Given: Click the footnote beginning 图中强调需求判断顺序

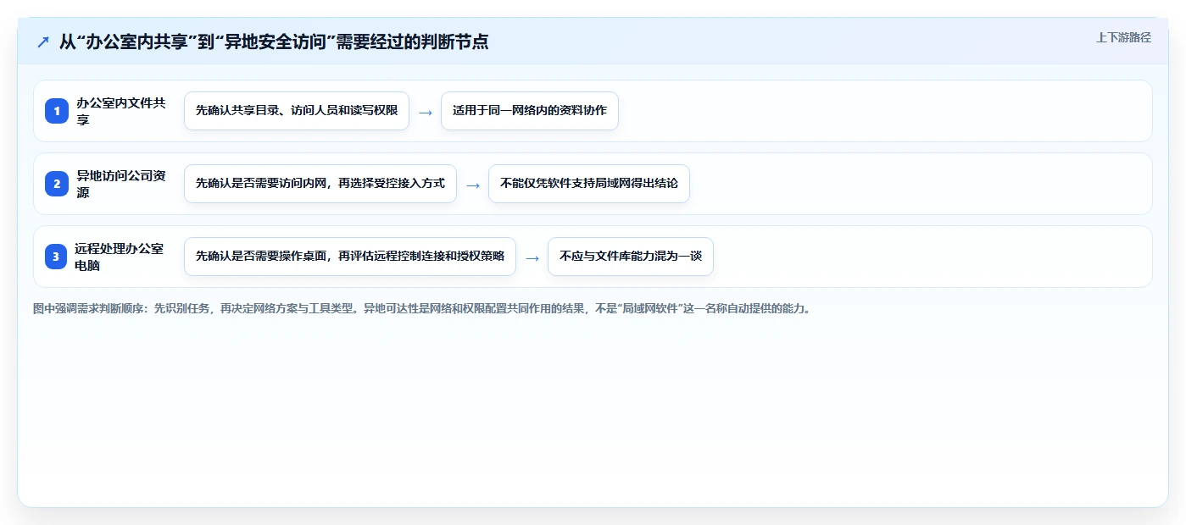Looking at the screenshot, I should click(422, 309).
